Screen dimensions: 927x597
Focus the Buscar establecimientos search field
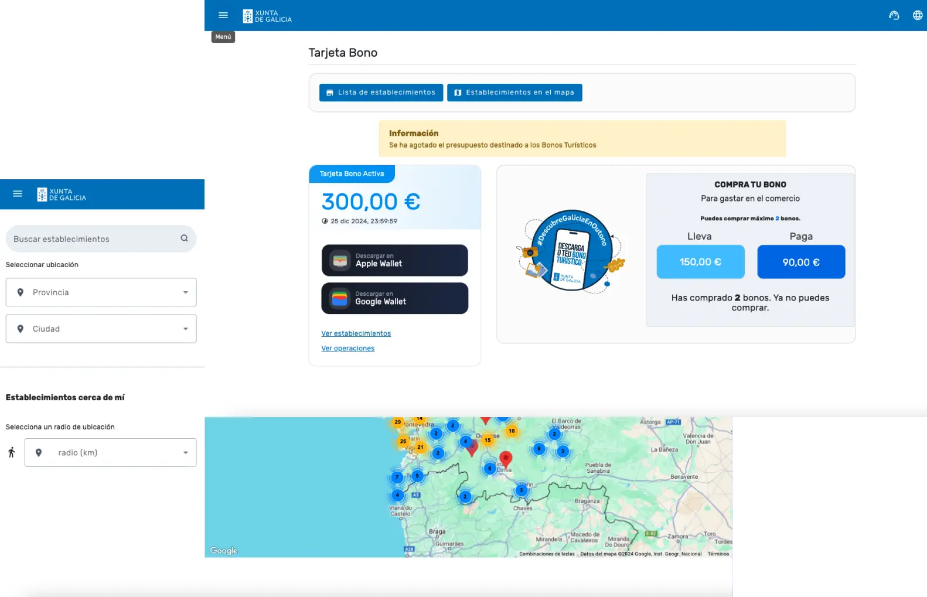pyautogui.click(x=101, y=238)
